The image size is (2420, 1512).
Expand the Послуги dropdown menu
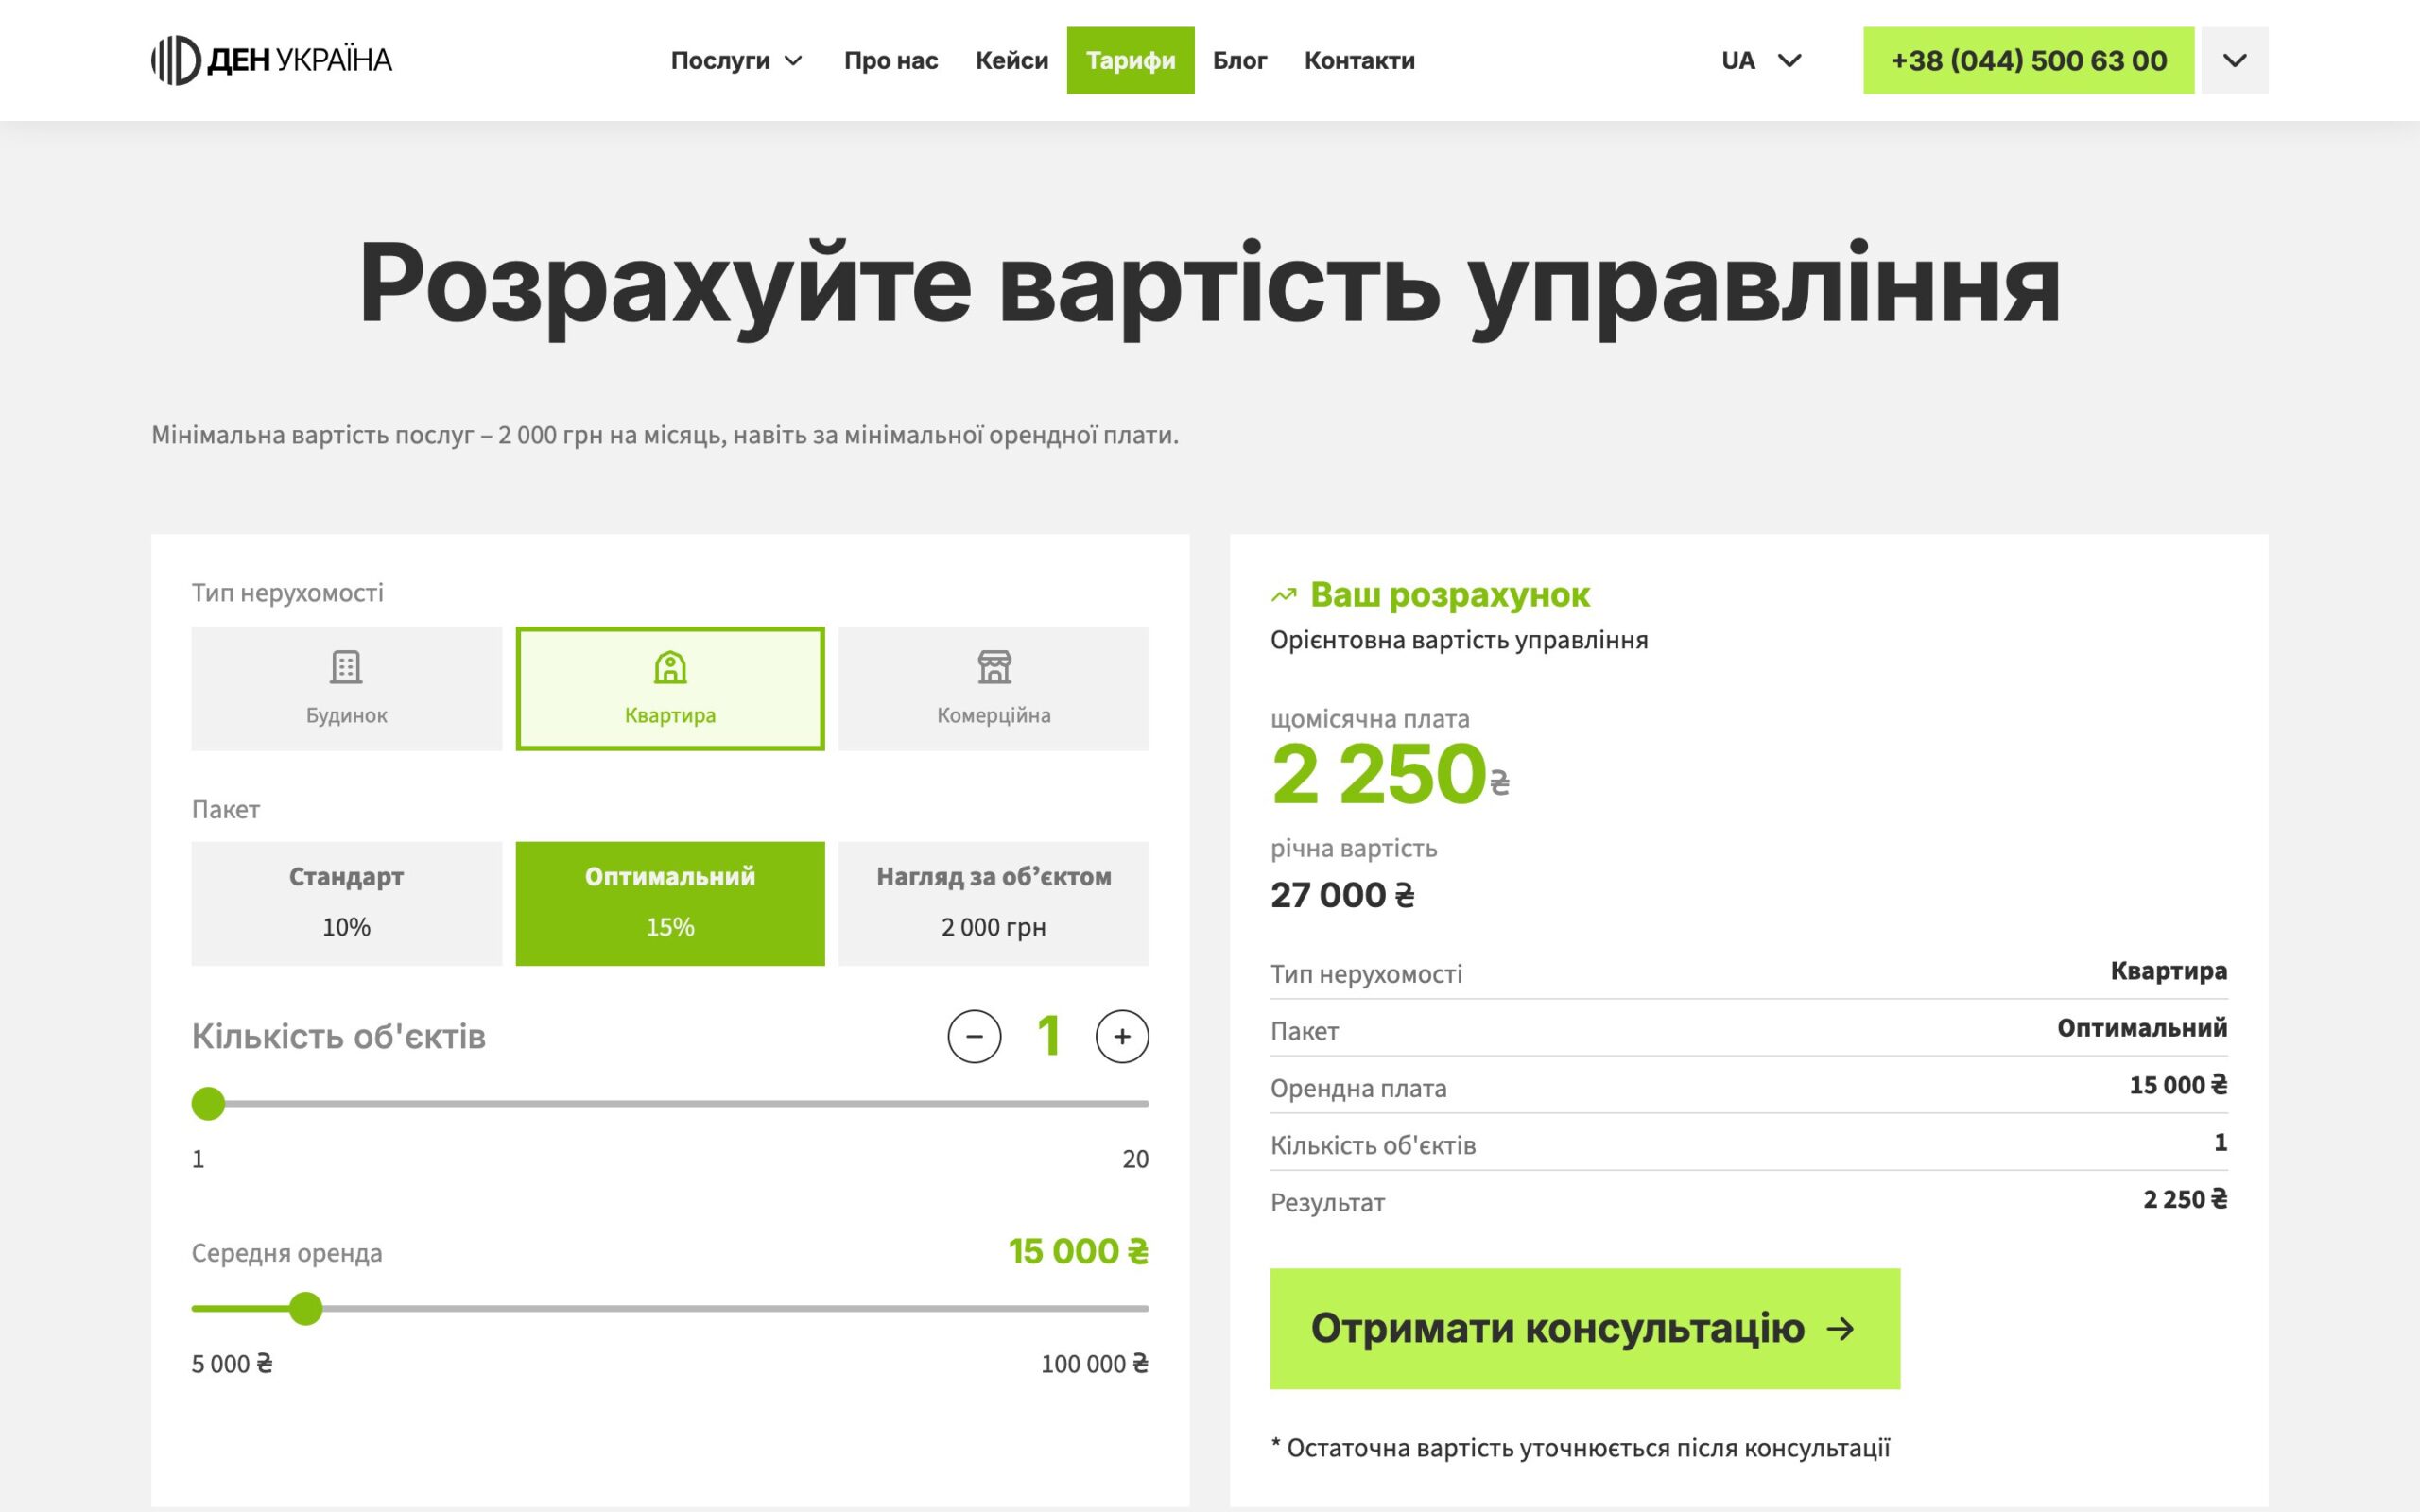pyautogui.click(x=737, y=61)
